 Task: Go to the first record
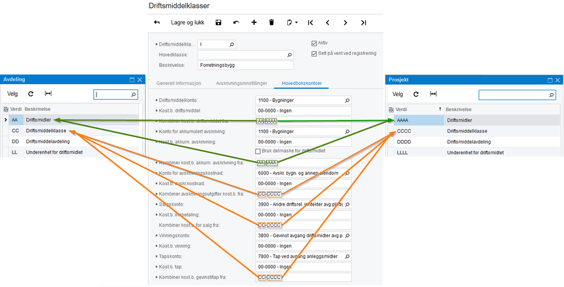tap(311, 23)
